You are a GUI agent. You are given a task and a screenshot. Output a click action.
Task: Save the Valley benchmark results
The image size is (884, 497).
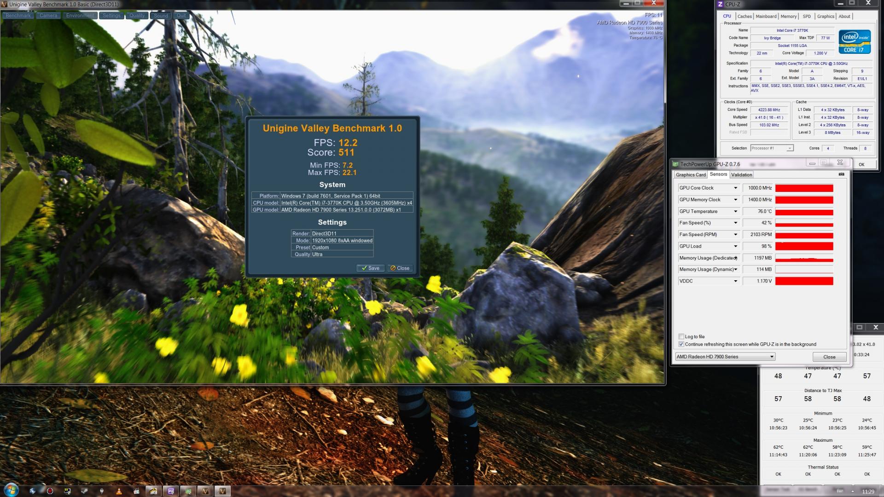click(371, 268)
